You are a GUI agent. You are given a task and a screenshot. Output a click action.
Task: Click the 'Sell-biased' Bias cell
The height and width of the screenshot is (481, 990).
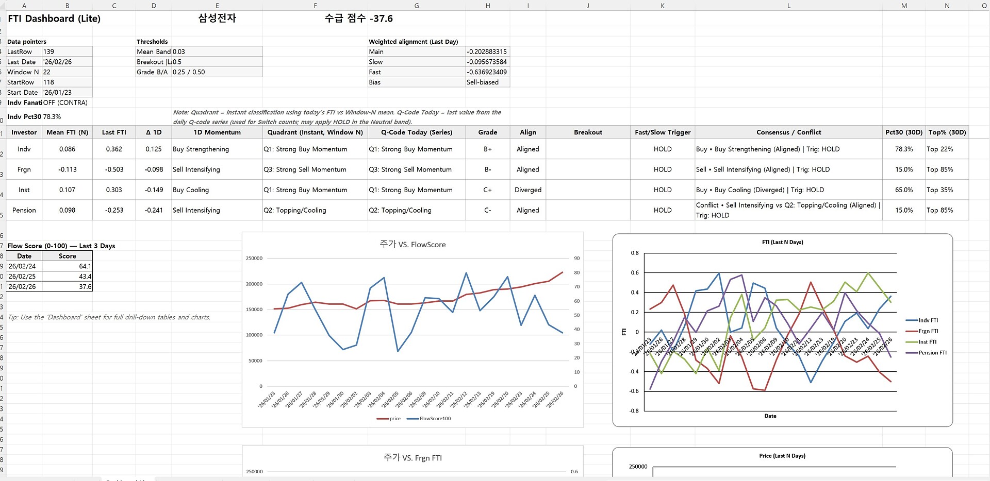pyautogui.click(x=487, y=82)
